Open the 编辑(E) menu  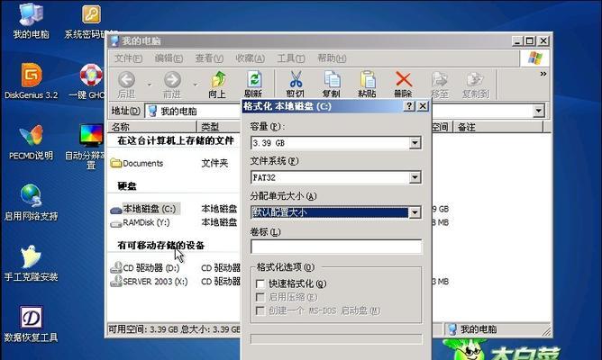(x=169, y=58)
